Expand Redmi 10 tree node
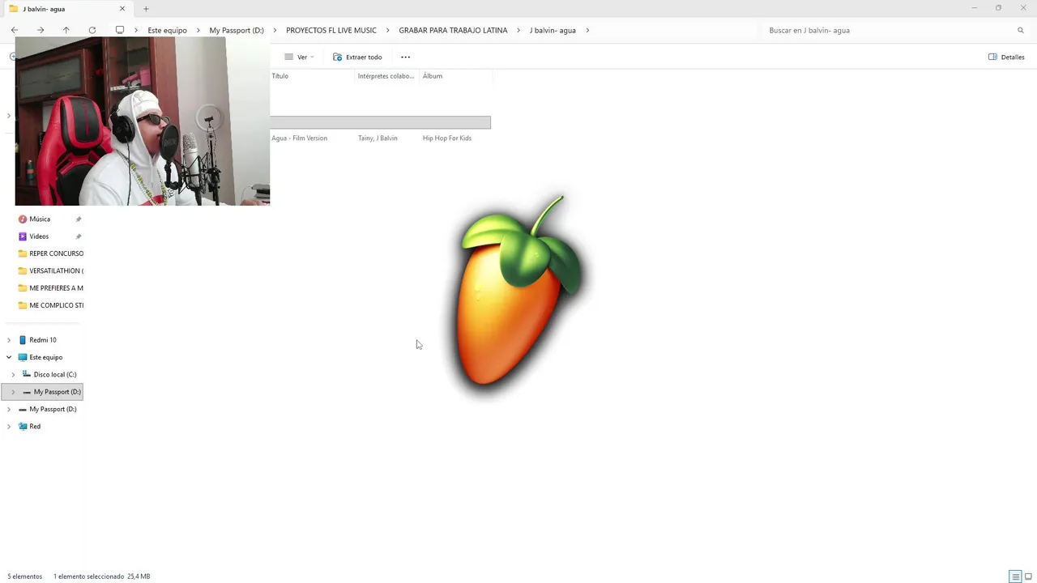This screenshot has width=1037, height=583. point(9,340)
